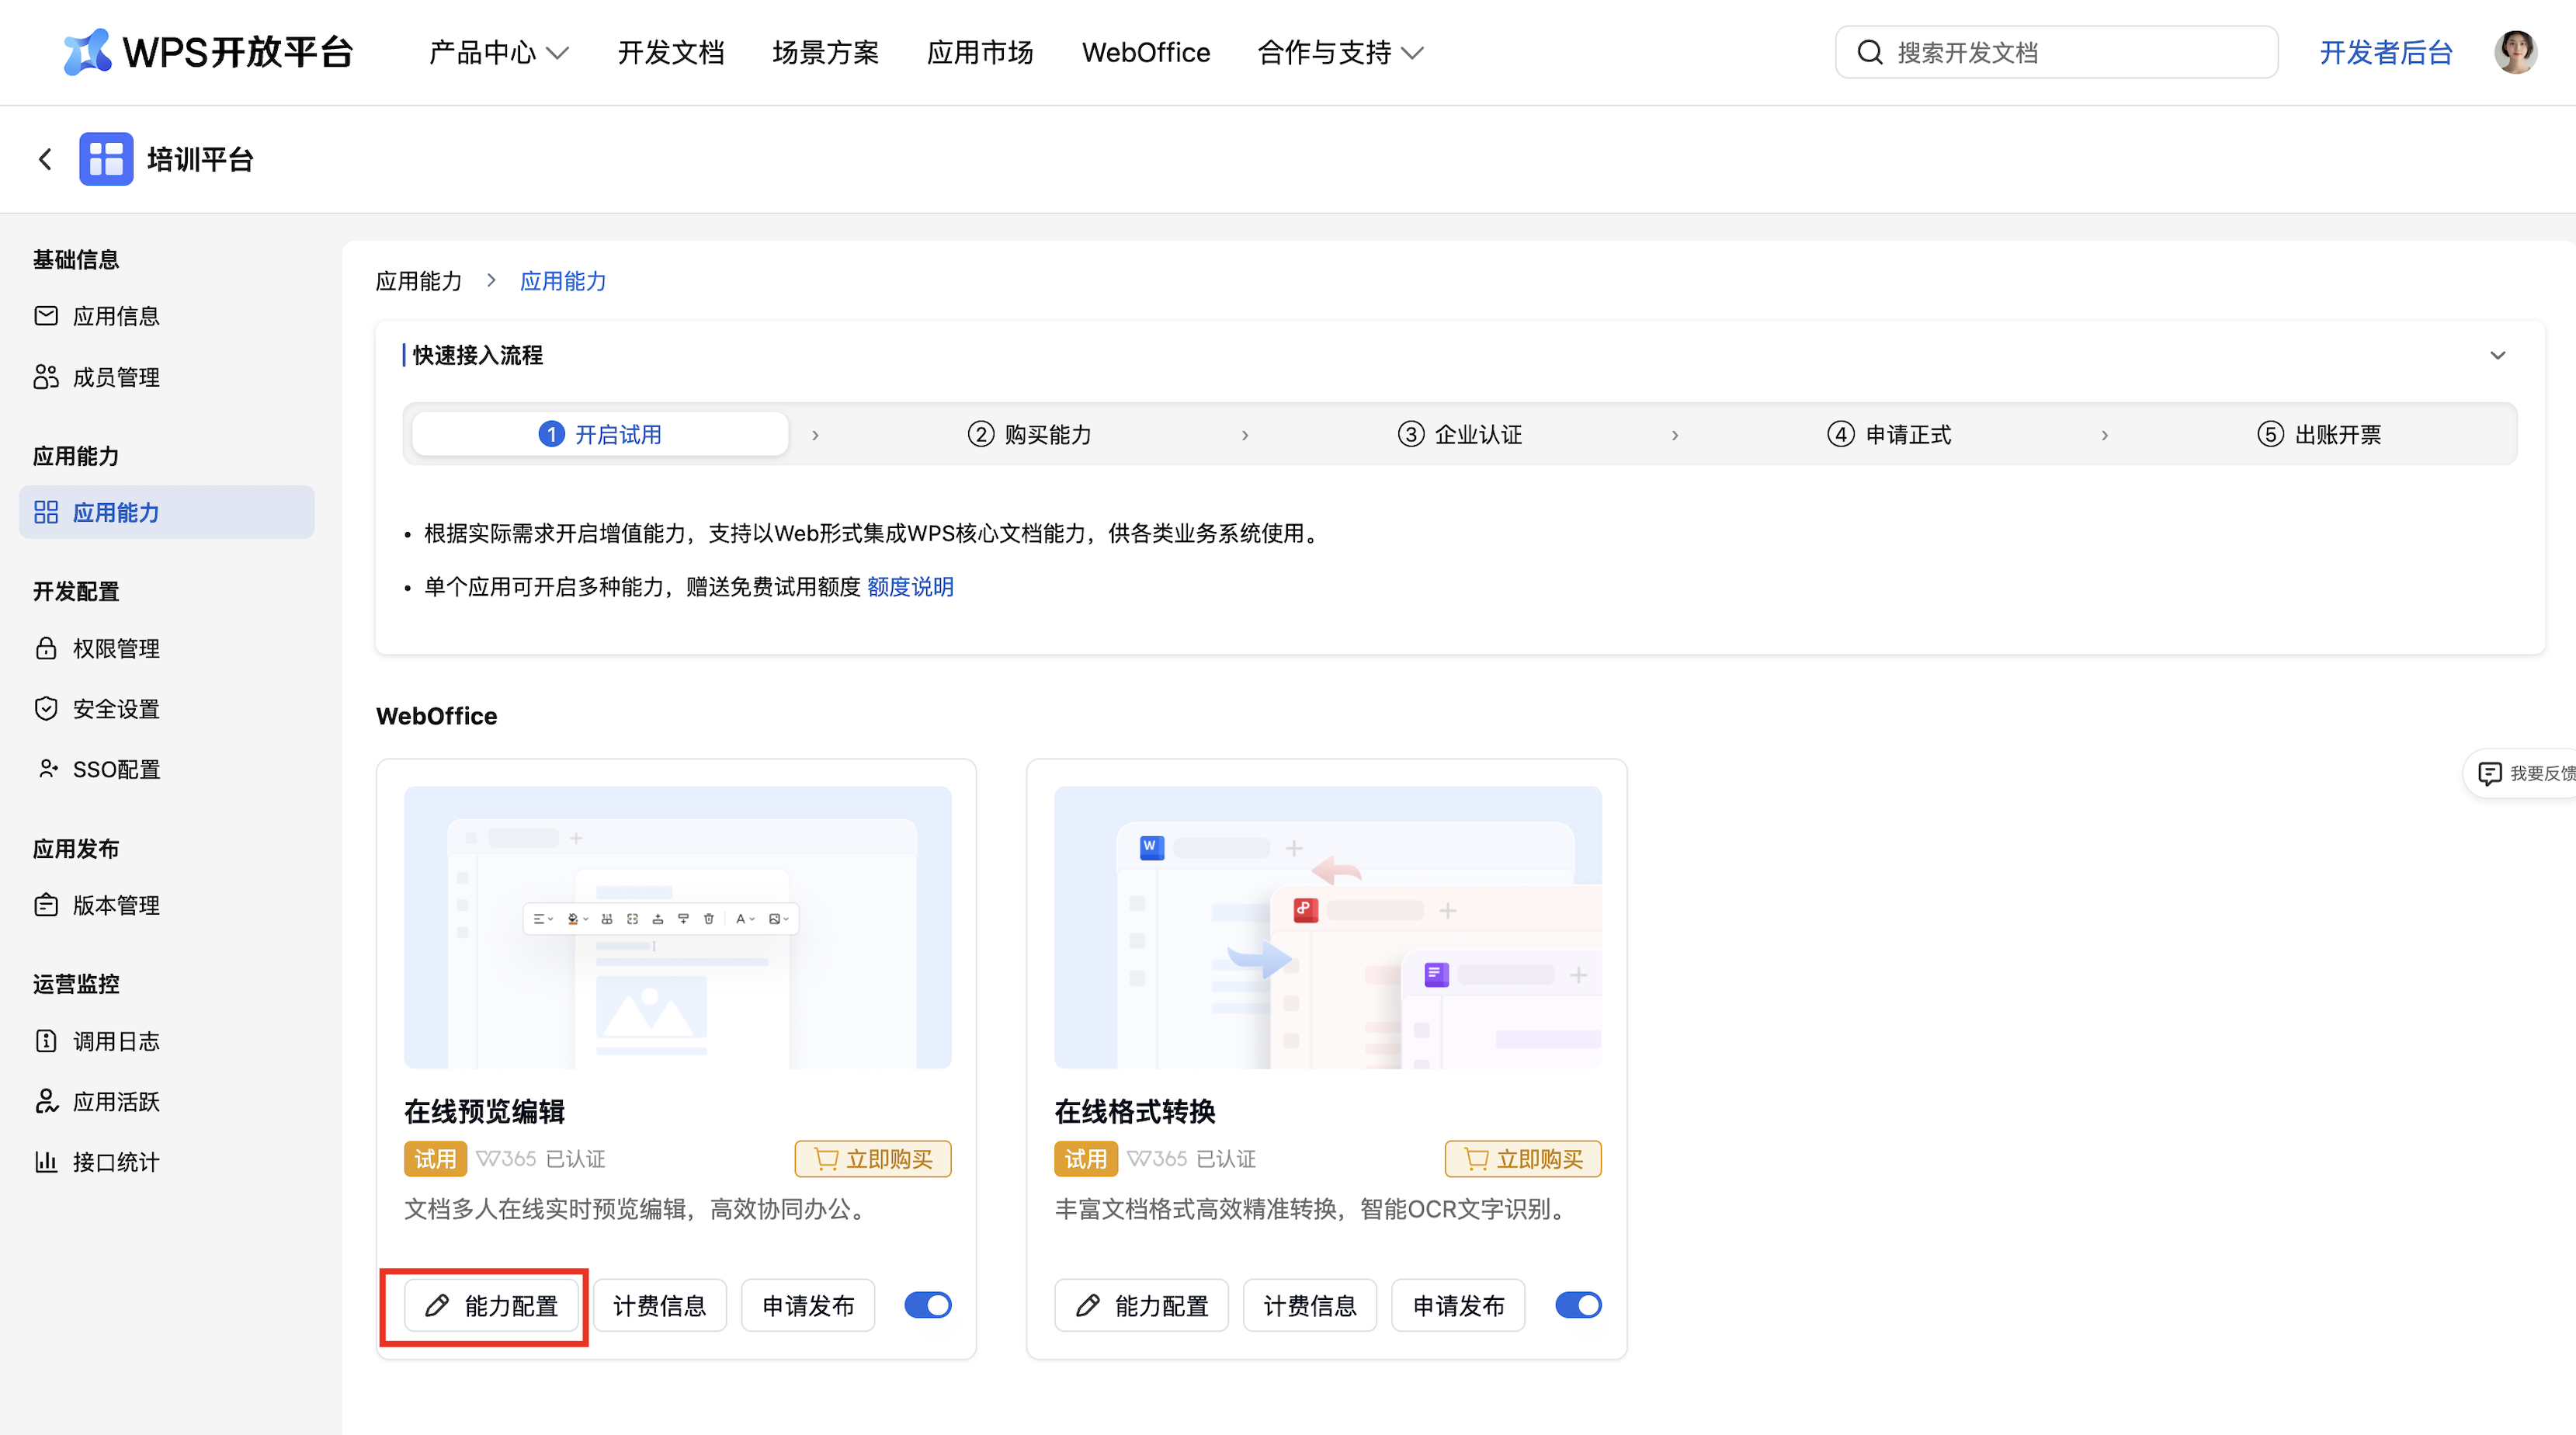The width and height of the screenshot is (2576, 1435).
Task: Click the 培训平台 app grid icon
Action: click(x=106, y=159)
